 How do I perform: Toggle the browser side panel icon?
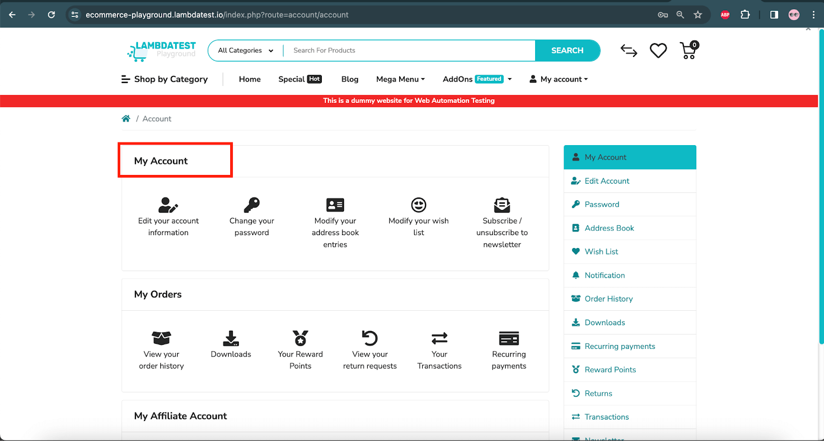point(774,15)
